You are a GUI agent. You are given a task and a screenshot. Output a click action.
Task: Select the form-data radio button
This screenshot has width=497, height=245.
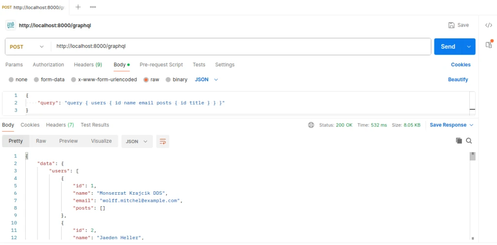[37, 79]
